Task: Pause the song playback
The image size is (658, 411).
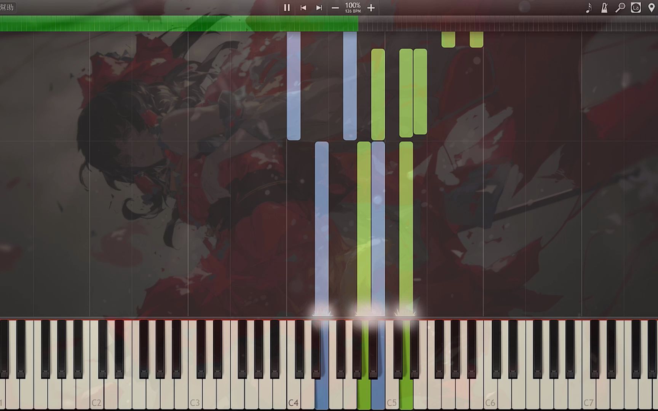Action: click(287, 8)
